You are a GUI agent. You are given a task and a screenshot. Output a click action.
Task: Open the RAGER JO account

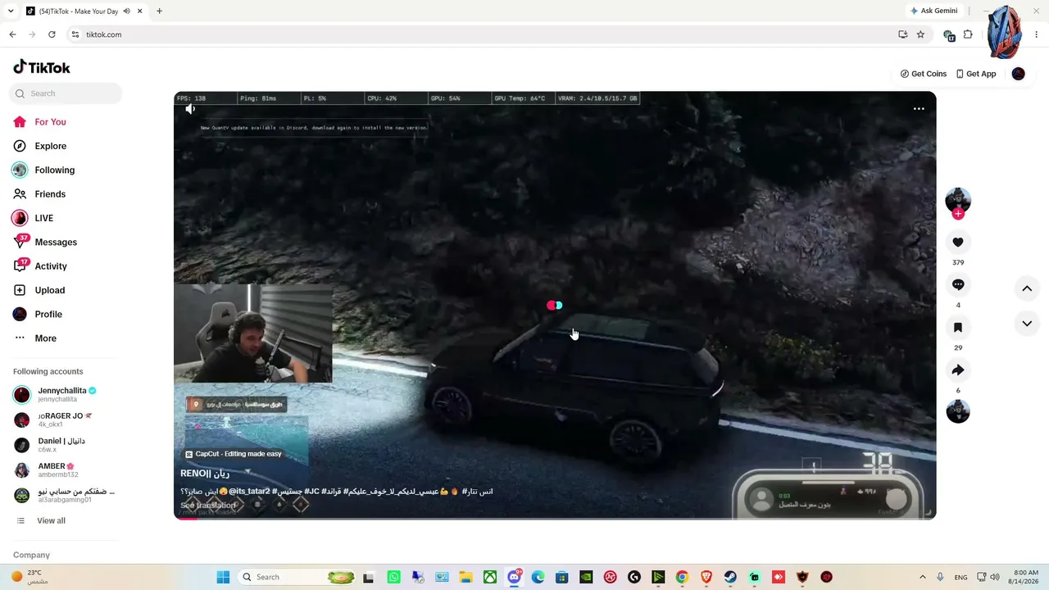(x=64, y=420)
